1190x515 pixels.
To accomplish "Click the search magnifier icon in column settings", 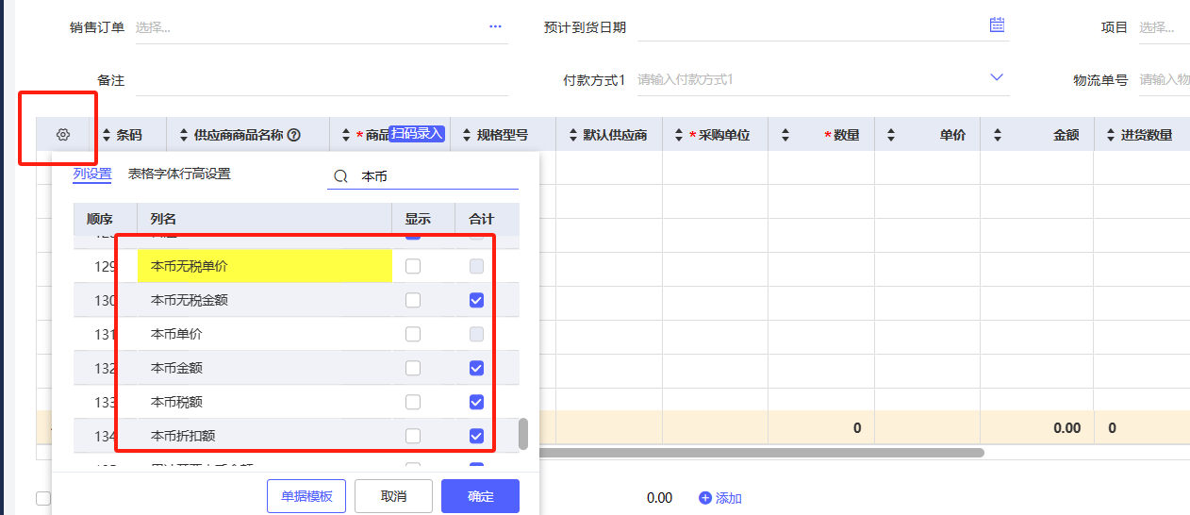I will [340, 176].
